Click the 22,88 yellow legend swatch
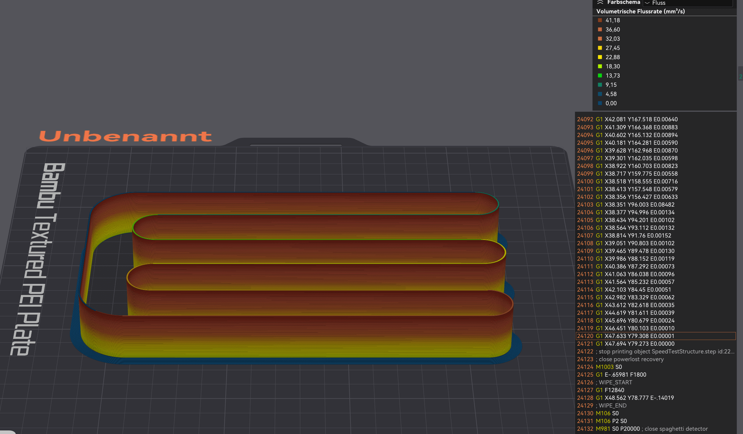 [600, 57]
